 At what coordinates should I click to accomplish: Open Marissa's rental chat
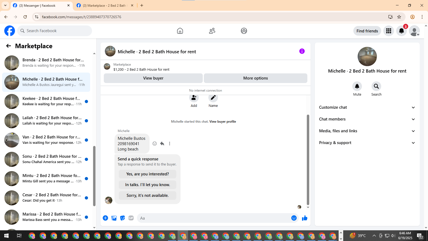[x=46, y=217]
